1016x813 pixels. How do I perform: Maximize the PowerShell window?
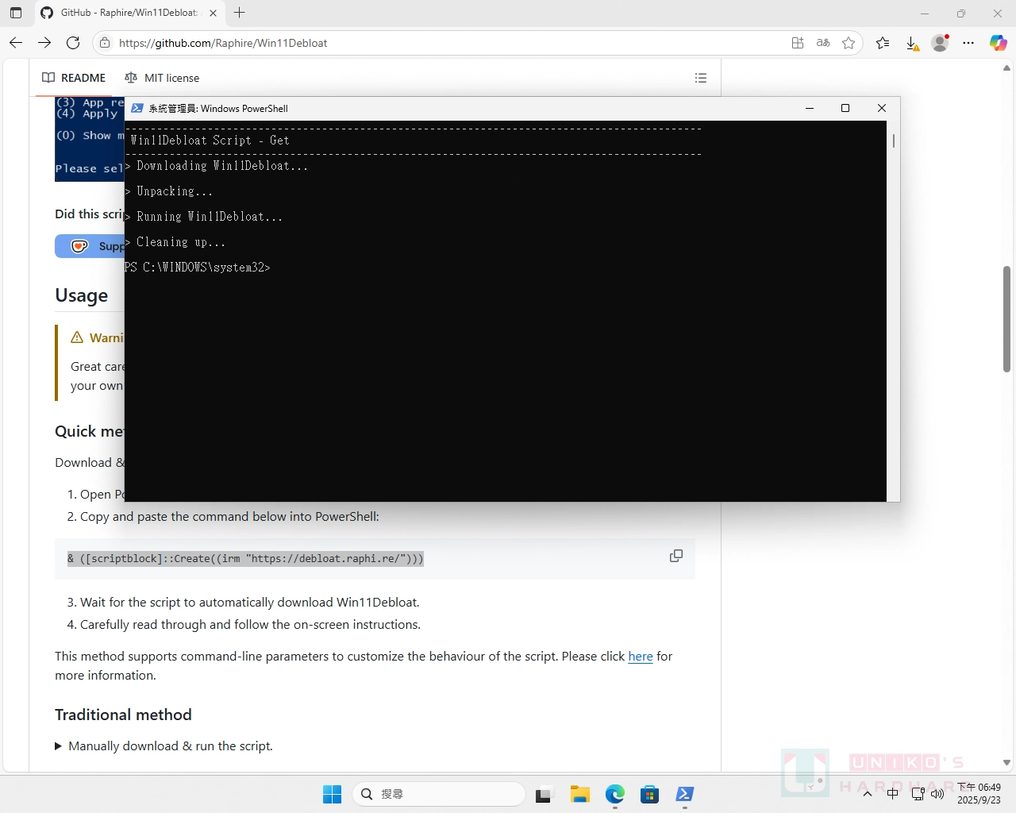tap(845, 108)
